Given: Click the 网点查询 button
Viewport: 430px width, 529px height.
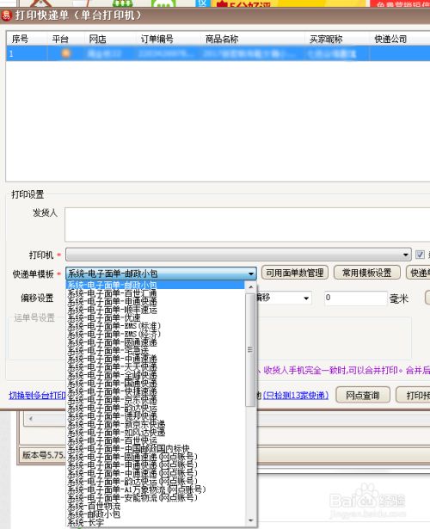Looking at the screenshot, I should point(363,395).
